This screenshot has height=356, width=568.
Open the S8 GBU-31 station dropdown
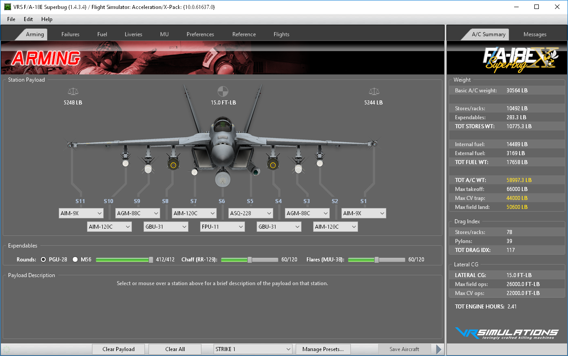(166, 227)
